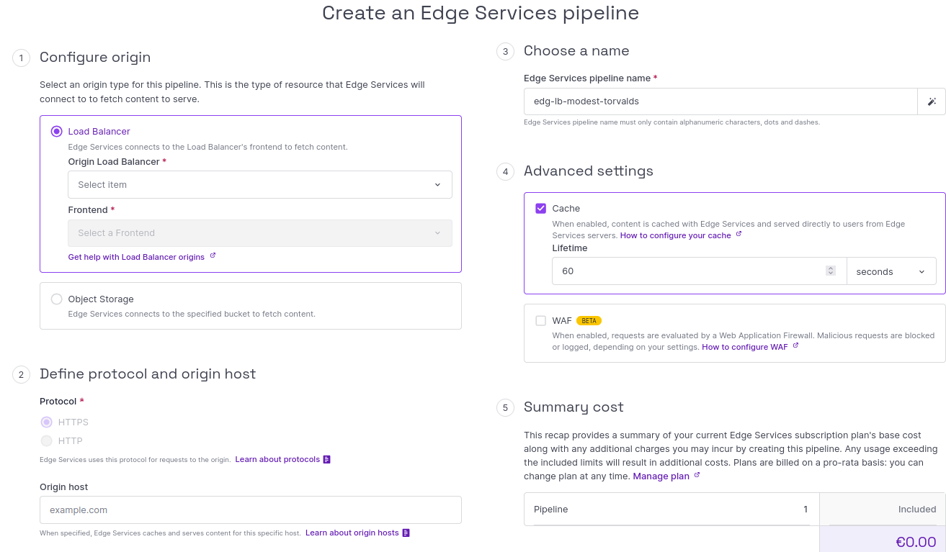
Task: Click the documentation icon after Learn about protocols
Action: click(x=326, y=458)
